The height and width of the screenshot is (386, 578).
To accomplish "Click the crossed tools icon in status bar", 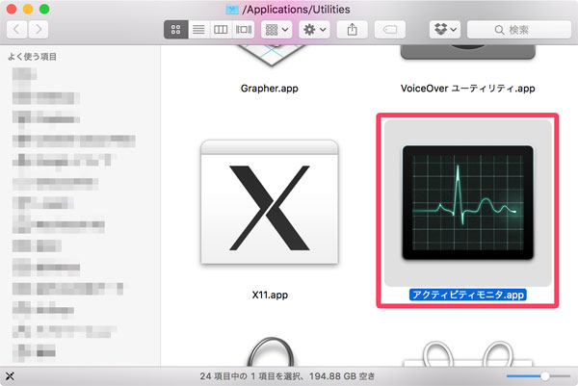I will [10, 376].
